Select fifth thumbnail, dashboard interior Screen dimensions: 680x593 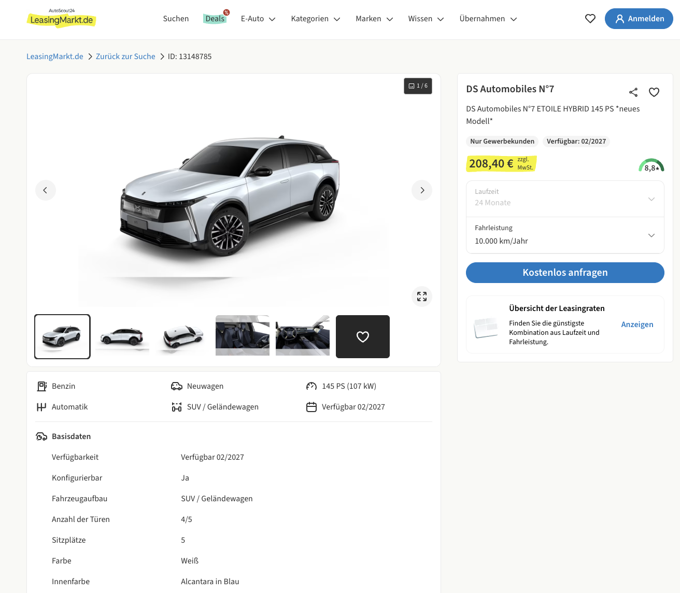click(303, 336)
